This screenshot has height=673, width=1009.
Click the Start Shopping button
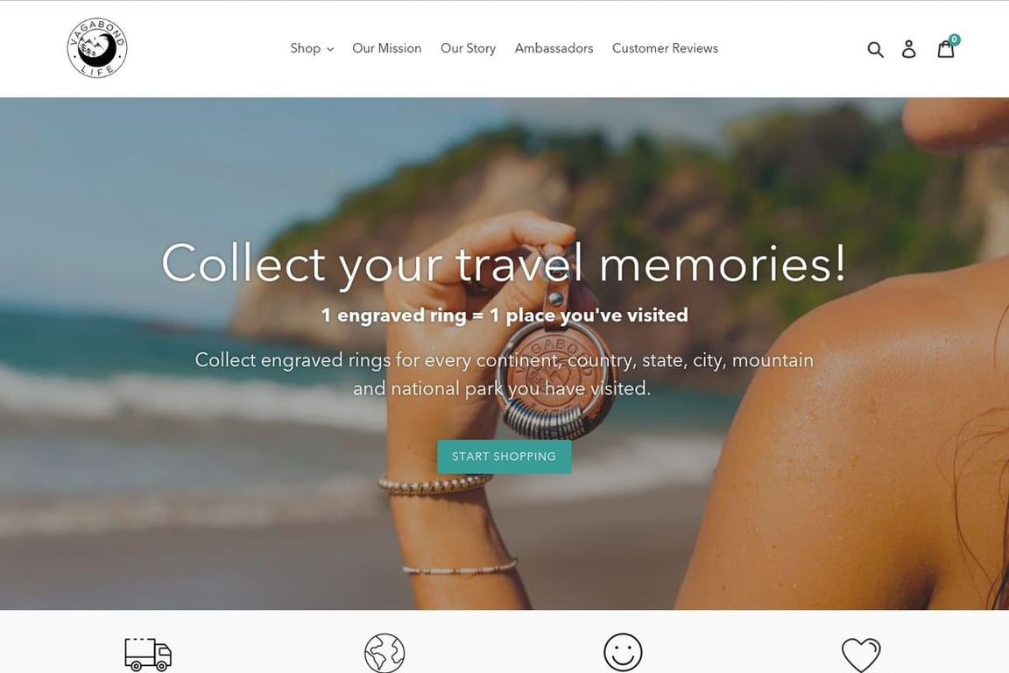pos(504,457)
